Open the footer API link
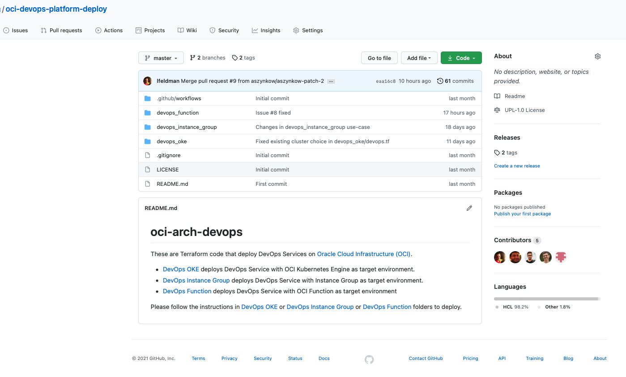The image size is (626, 377). (x=502, y=358)
